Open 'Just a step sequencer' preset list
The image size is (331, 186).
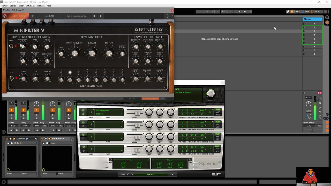[77, 16]
